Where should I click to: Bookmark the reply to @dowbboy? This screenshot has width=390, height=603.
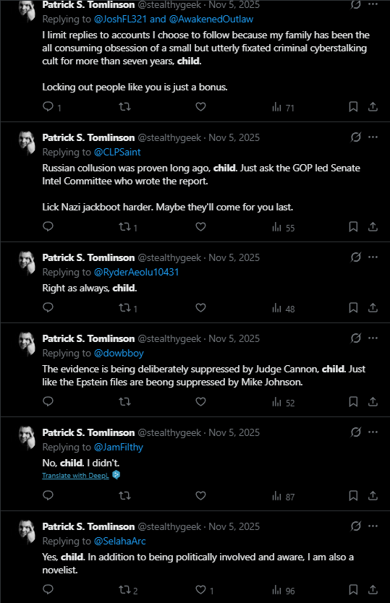click(353, 401)
